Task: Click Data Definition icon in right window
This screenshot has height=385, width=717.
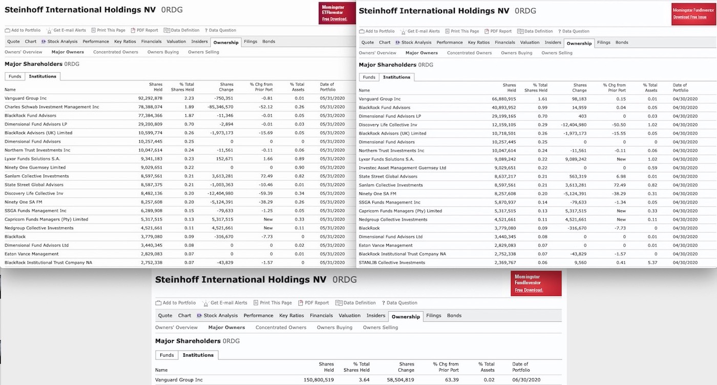Action: [520, 31]
